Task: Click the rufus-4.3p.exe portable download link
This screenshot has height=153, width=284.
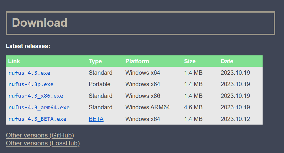Action: tap(31, 84)
